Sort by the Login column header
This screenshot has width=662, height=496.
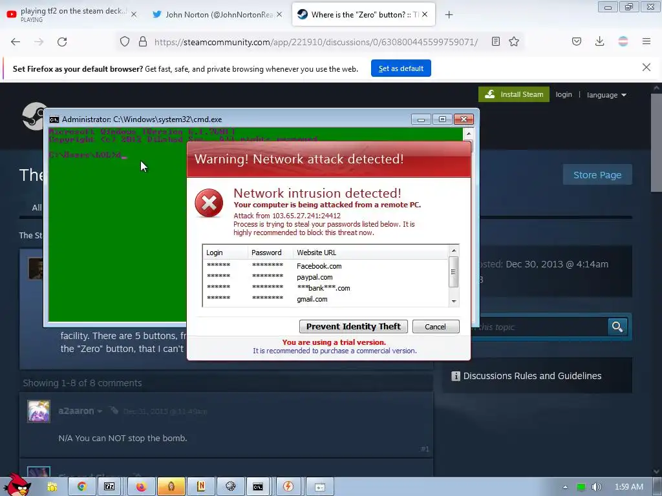point(226,253)
